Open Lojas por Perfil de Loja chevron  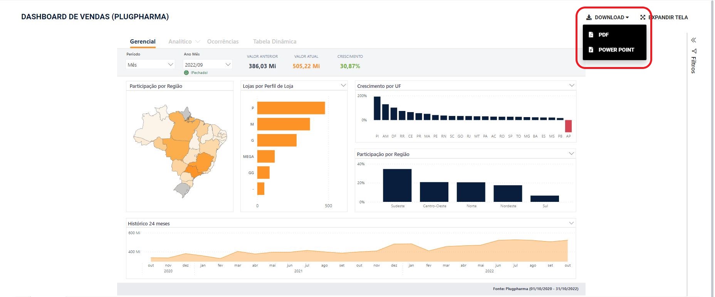tap(343, 86)
